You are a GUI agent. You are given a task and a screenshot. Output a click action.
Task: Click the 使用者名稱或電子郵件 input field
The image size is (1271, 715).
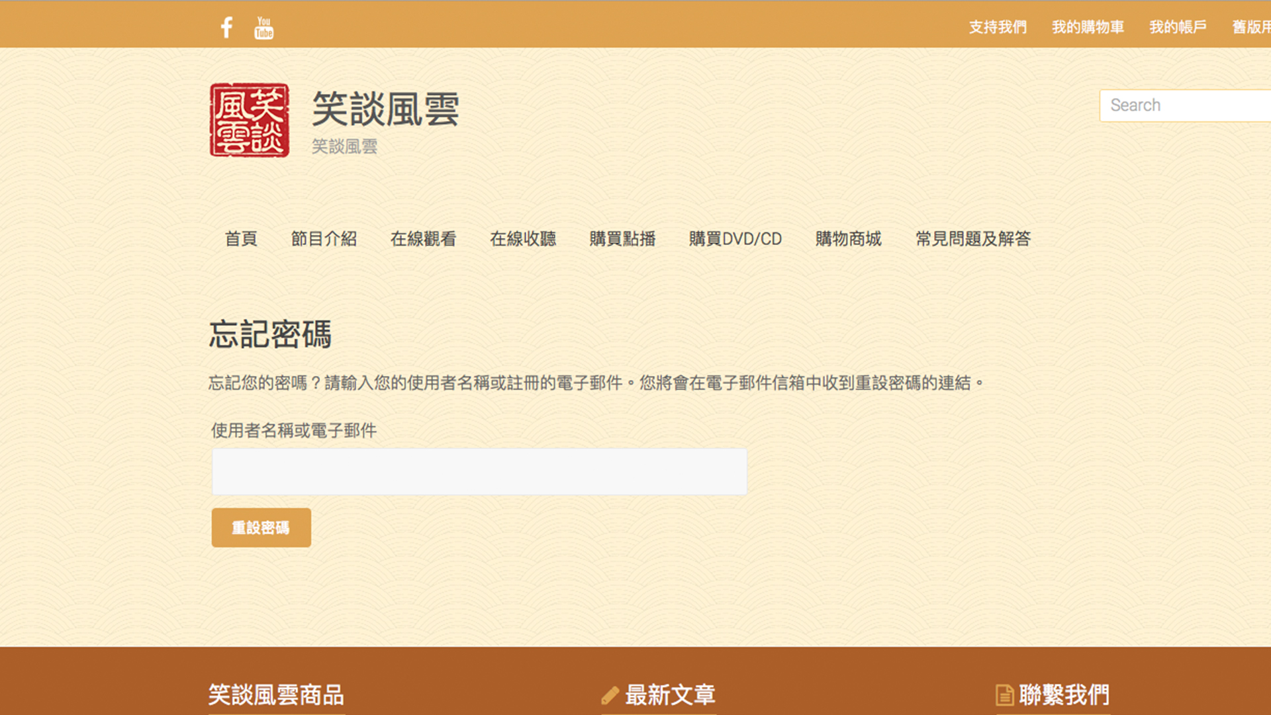pyautogui.click(x=479, y=471)
